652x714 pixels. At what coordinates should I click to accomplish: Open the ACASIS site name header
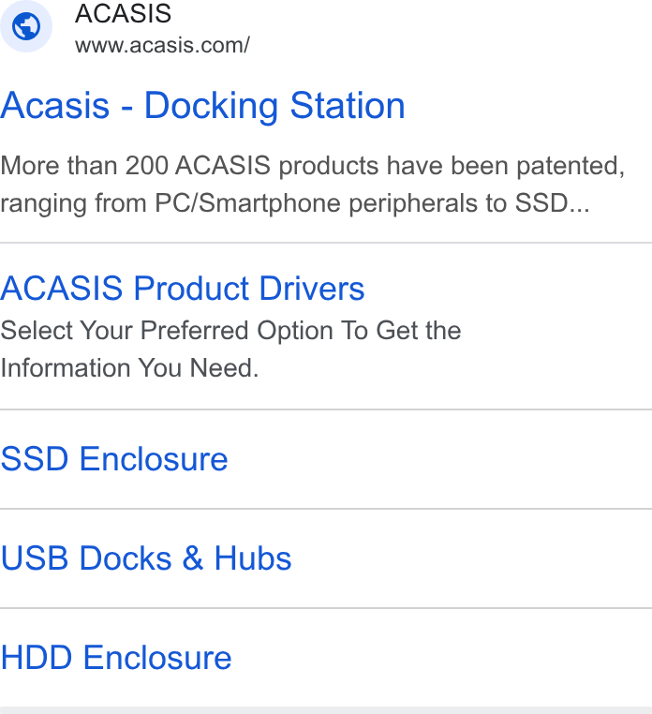pos(123,13)
